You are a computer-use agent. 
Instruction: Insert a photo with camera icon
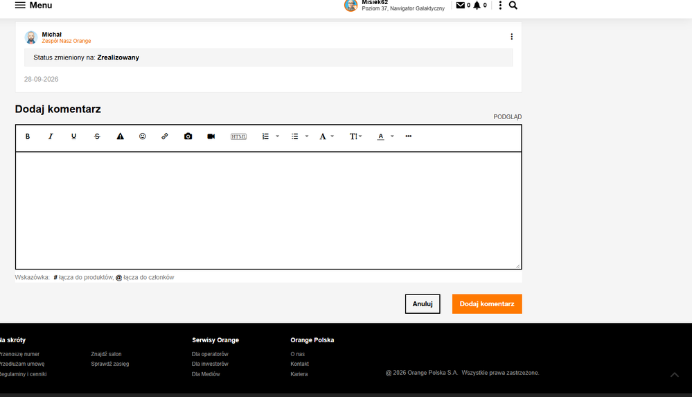188,136
